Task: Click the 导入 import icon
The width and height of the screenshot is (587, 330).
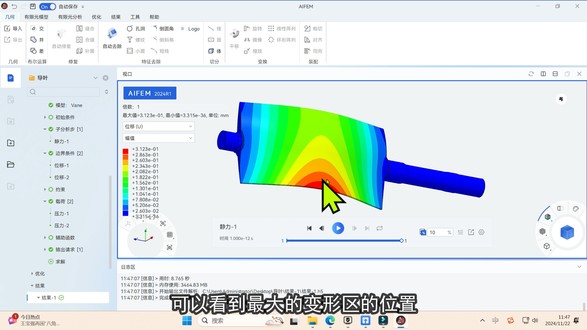Action: point(8,28)
